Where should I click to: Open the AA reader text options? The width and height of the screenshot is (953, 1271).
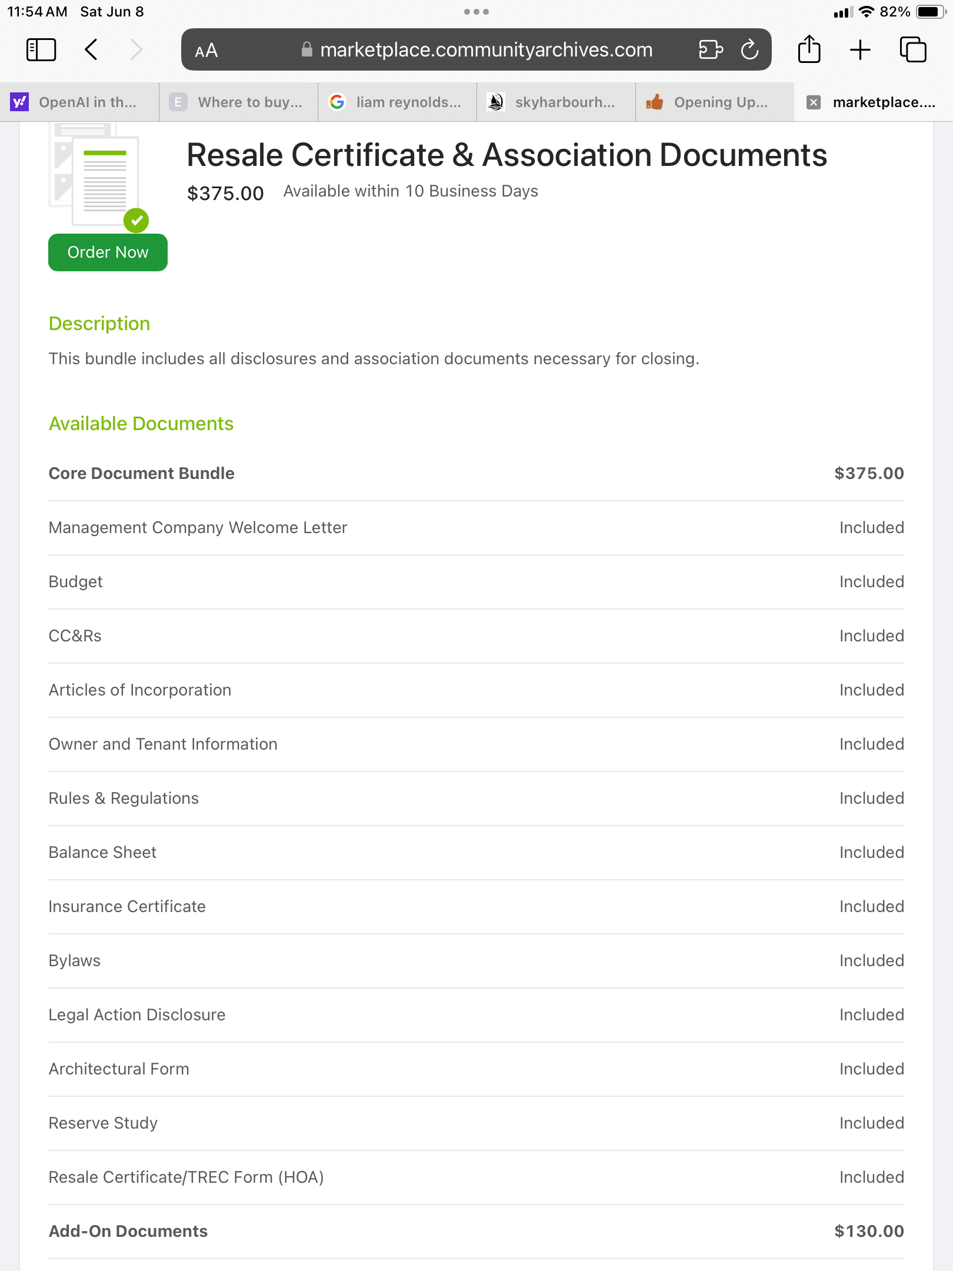point(206,51)
